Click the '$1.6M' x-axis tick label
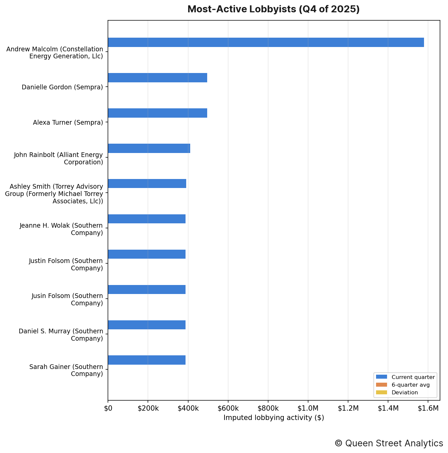This screenshot has height=453, width=448. [428, 408]
